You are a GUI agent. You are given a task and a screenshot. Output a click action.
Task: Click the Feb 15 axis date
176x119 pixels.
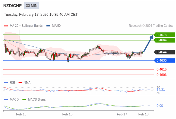[67, 114]
